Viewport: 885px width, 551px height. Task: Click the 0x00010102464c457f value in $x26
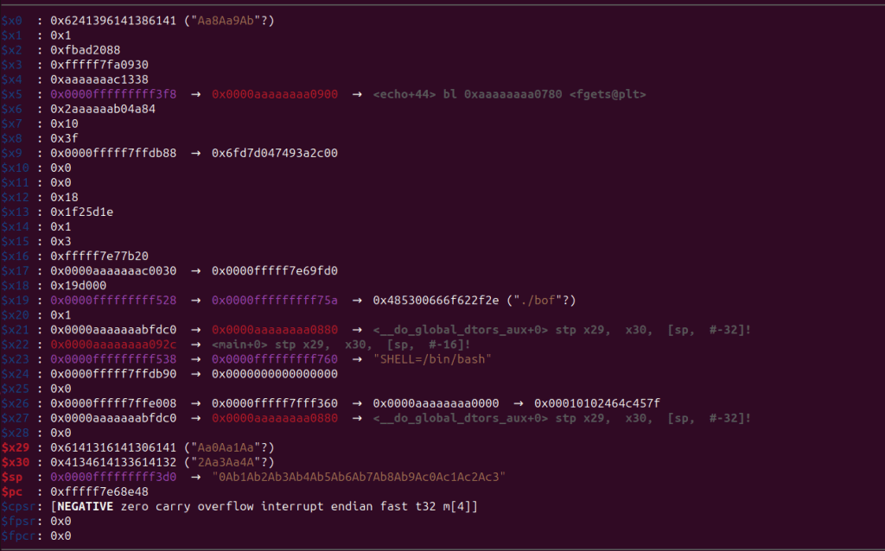[597, 403]
